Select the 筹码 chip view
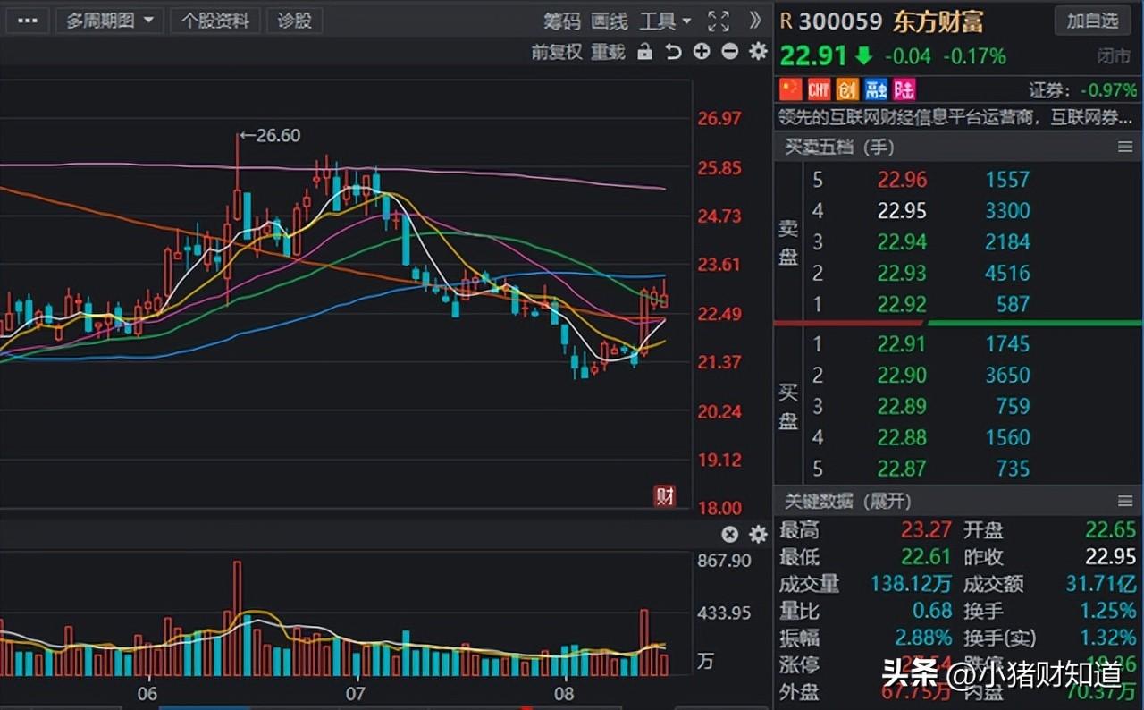Screen dimensions: 1144x710 (562, 21)
